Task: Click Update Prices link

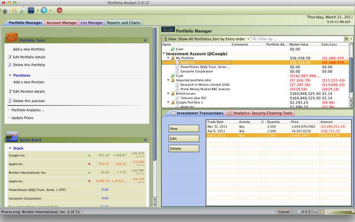Action: tap(23, 118)
